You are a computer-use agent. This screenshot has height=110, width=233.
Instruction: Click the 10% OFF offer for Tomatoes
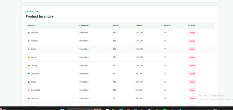pyautogui.click(x=139, y=33)
